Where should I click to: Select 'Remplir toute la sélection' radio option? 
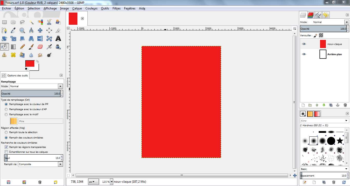(6, 132)
